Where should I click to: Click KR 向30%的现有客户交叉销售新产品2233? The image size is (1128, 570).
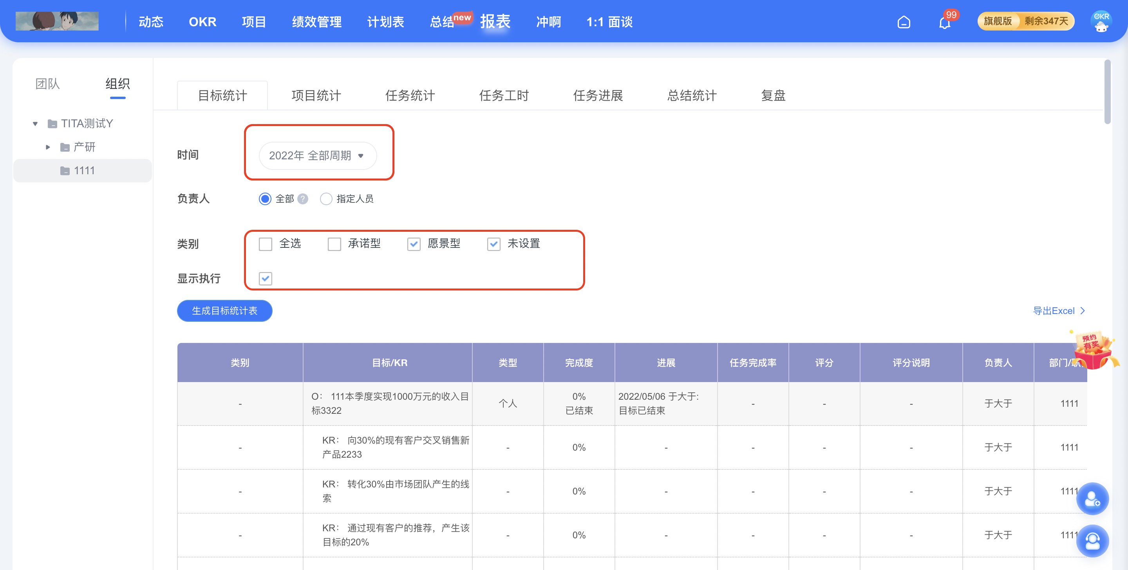[x=396, y=447]
